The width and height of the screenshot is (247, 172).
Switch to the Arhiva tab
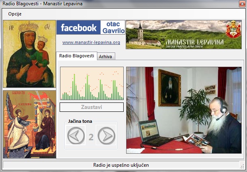point(105,57)
